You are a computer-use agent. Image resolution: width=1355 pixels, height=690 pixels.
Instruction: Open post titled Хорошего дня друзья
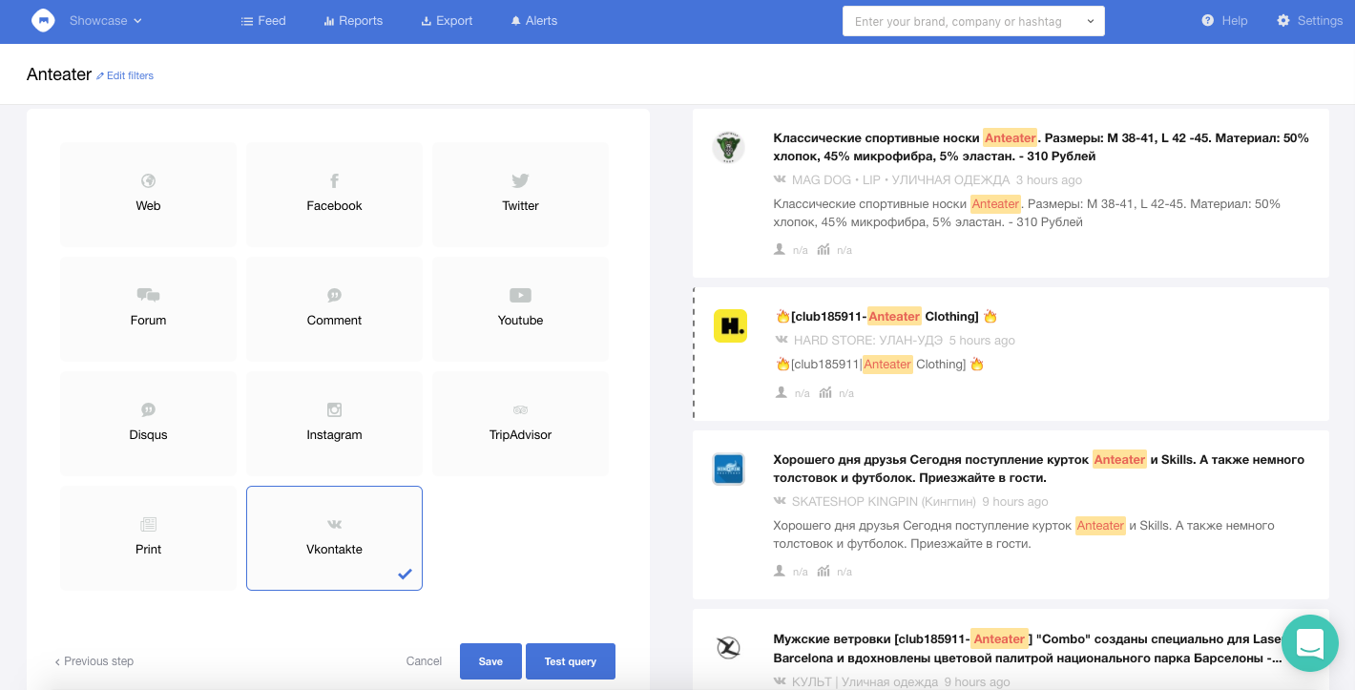point(1038,469)
